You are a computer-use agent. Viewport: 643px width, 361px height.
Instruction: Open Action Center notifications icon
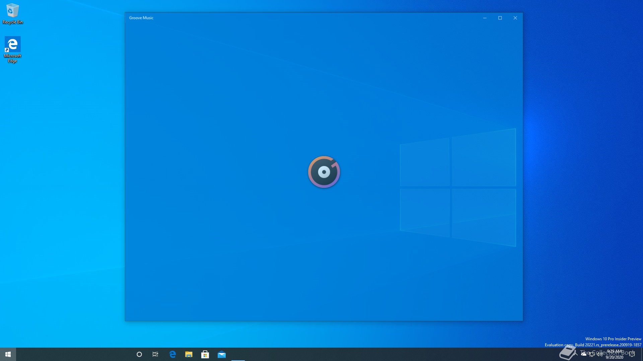tap(632, 354)
